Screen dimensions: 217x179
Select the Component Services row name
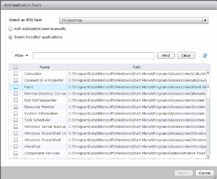coord(42,153)
